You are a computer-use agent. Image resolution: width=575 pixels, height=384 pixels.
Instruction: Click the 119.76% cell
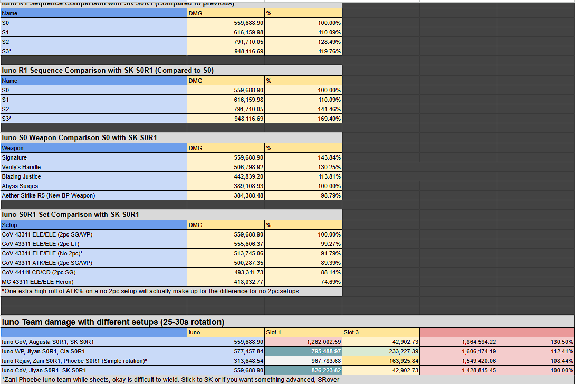(303, 51)
